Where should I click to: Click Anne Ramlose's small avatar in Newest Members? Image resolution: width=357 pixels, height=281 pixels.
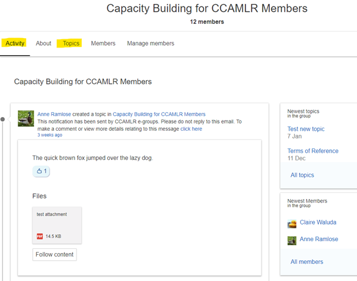292,241
